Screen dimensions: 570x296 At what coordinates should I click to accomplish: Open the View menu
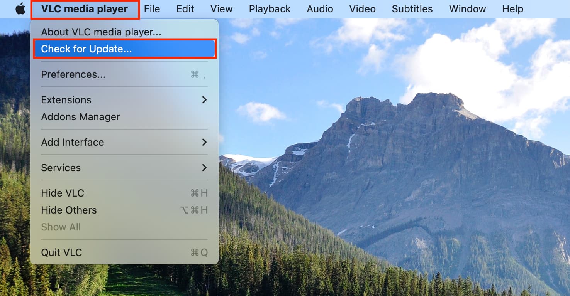point(222,9)
